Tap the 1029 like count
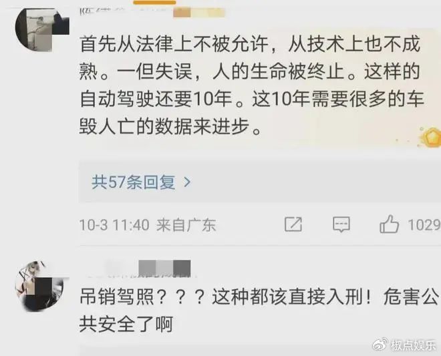 [x=424, y=225]
